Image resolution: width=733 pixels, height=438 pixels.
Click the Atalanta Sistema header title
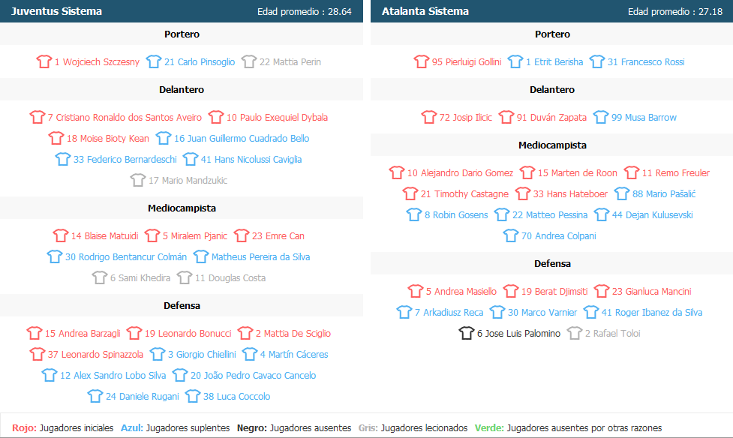coord(425,11)
